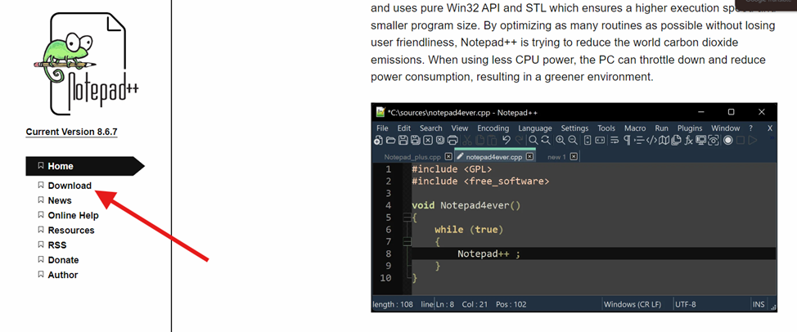
Task: Open the Online Help sidebar link
Action: (x=73, y=215)
